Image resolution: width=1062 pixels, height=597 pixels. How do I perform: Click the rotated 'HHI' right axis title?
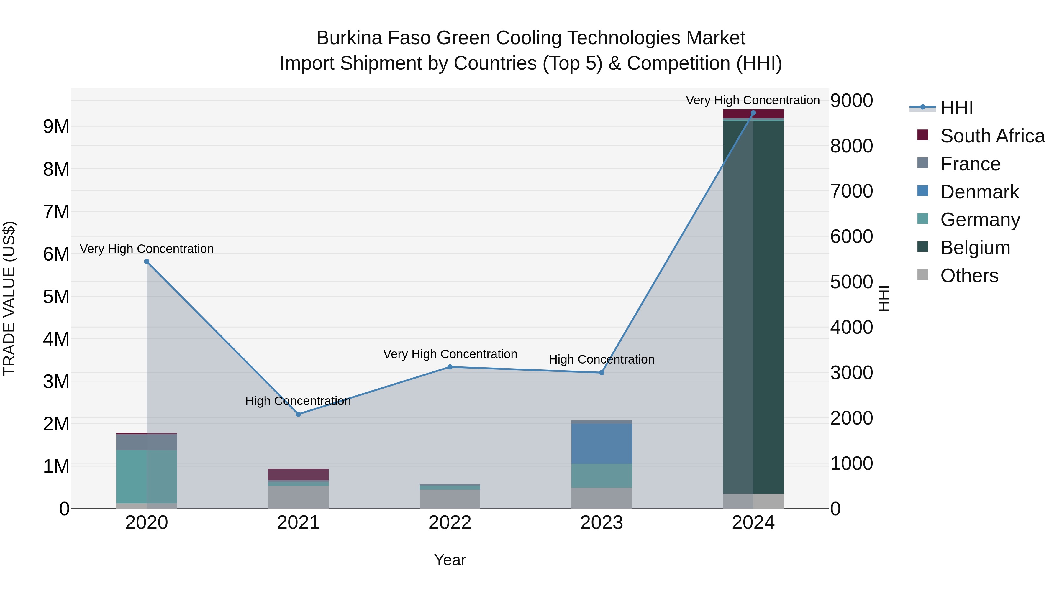pos(884,298)
